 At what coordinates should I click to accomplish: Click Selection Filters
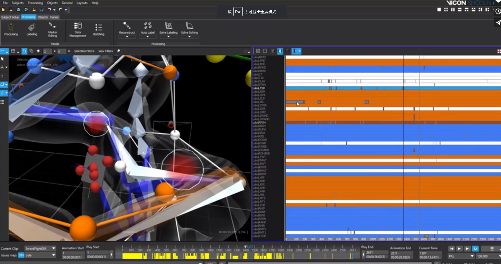[84, 51]
